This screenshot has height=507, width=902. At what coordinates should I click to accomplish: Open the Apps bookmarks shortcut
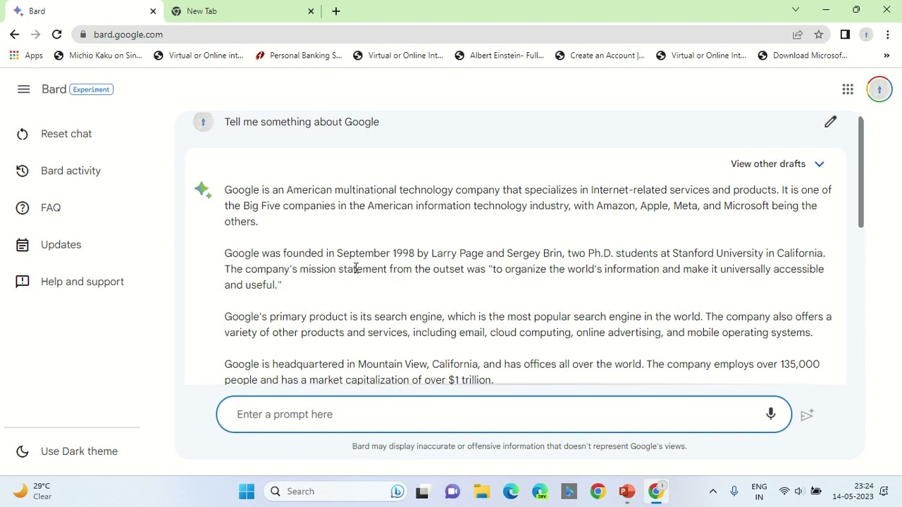pos(26,56)
